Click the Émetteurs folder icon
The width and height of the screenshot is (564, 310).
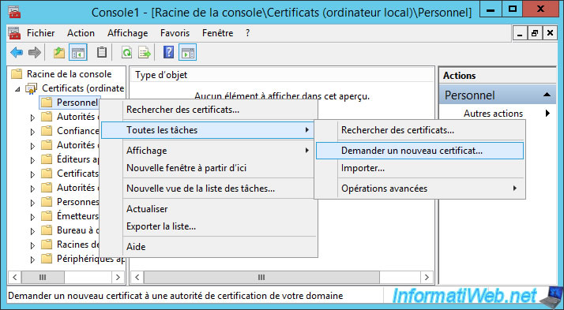[x=47, y=216]
